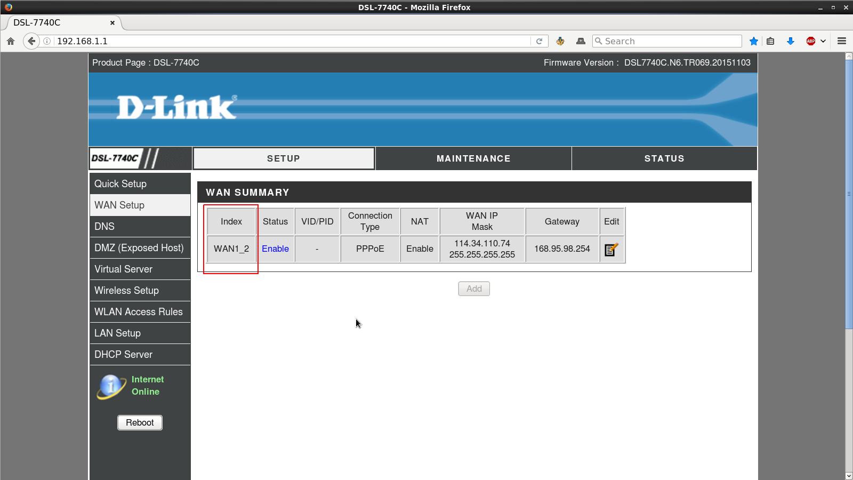The image size is (853, 480).
Task: Click the D-Link logo
Action: coord(177,107)
